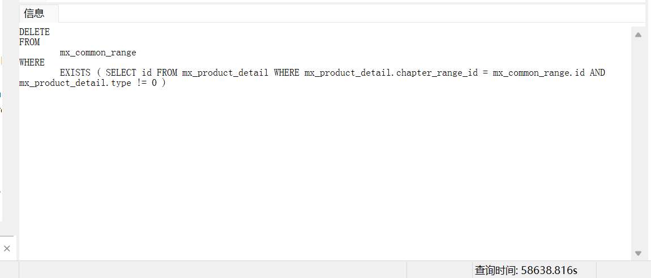Image resolution: width=651 pixels, height=278 pixels.
Task: Click the WHERE keyword on its own line
Action: [32, 63]
